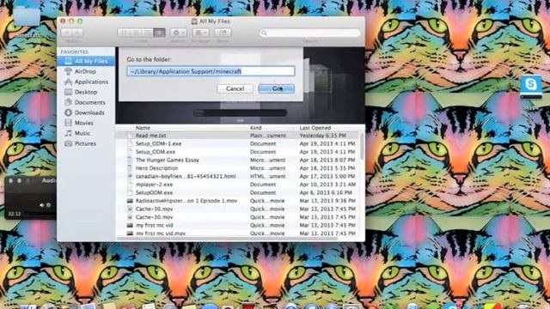
Task: Click the volume icon in Audio window
Action: (42, 205)
